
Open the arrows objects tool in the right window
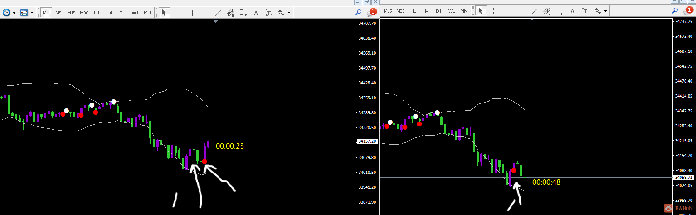[x=598, y=10]
